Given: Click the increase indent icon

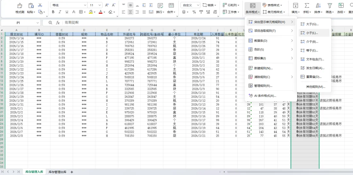Looking at the screenshot, I should (x=151, y=5).
